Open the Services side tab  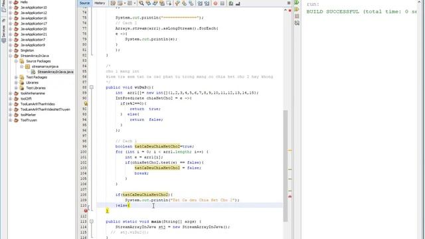coord(3,31)
